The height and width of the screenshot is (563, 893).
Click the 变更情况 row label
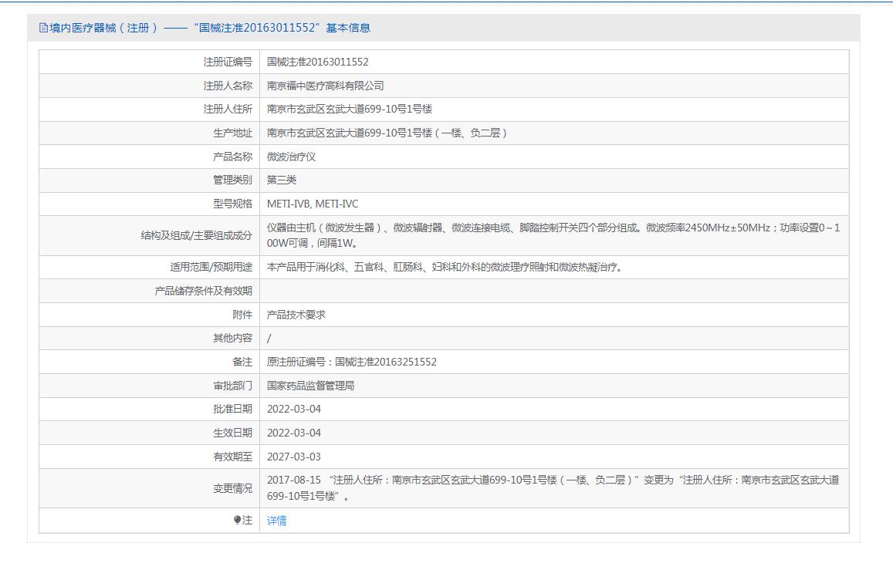[x=232, y=488]
